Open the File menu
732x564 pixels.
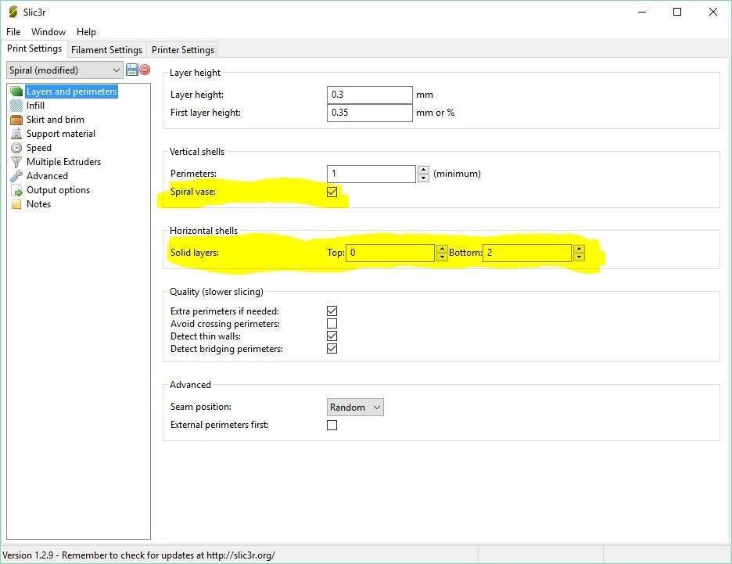[x=13, y=32]
